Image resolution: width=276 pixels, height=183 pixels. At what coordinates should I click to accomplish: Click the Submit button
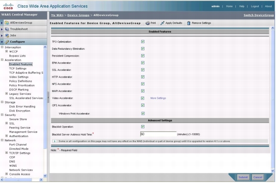(x=243, y=177)
